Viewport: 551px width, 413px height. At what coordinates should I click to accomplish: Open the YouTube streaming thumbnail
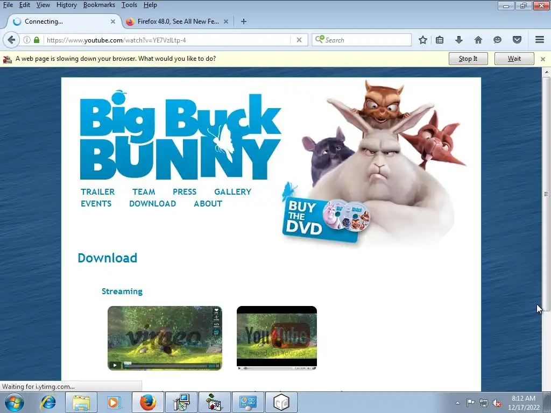(277, 338)
